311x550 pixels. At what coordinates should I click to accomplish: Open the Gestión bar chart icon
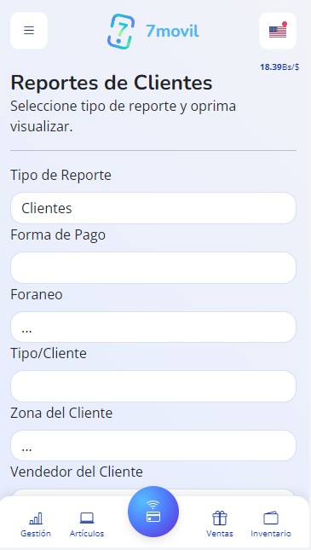(36, 518)
